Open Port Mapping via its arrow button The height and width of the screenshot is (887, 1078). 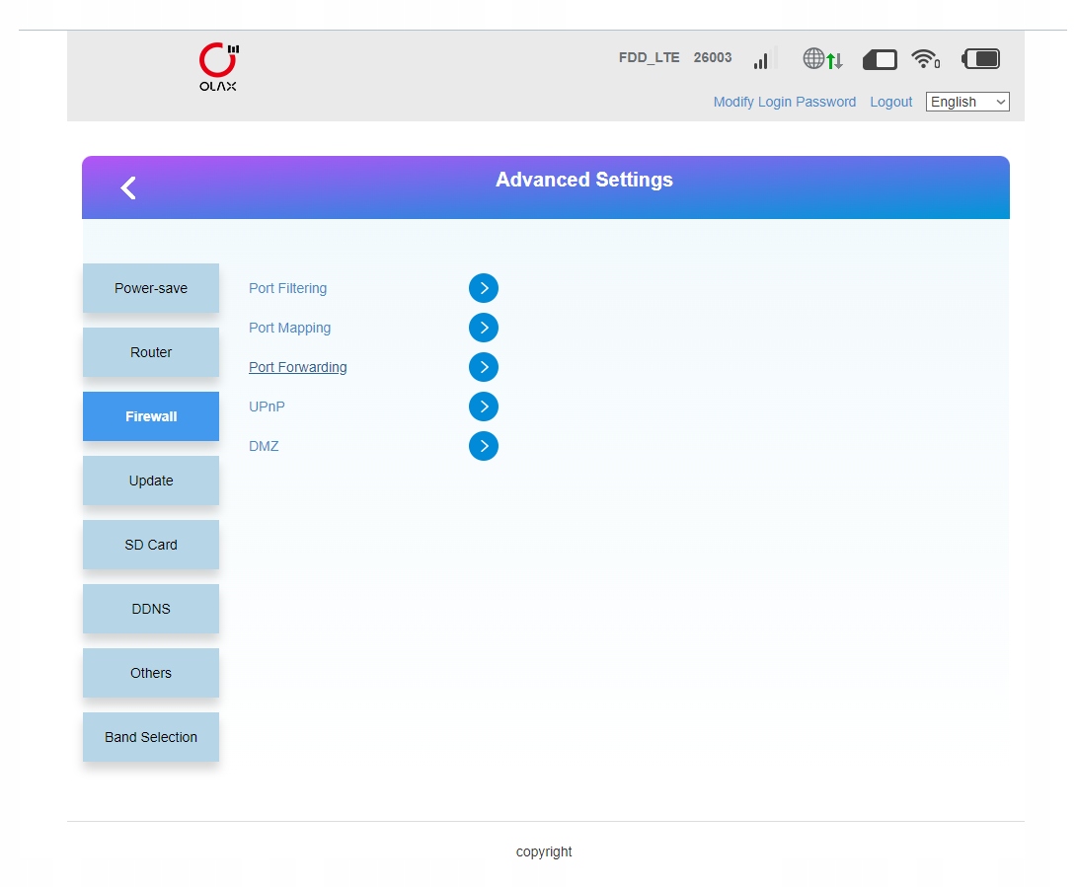(484, 328)
